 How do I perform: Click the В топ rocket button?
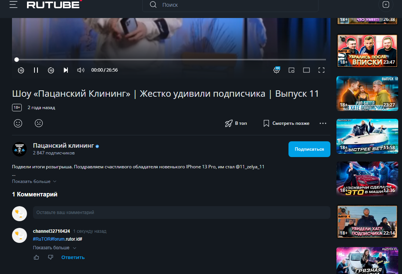236,123
